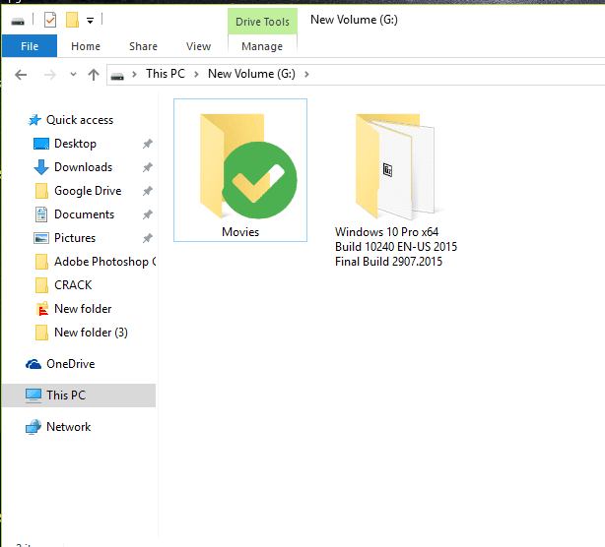
Task: Expand the chevron after New Volume (G:)
Action: pyautogui.click(x=306, y=74)
